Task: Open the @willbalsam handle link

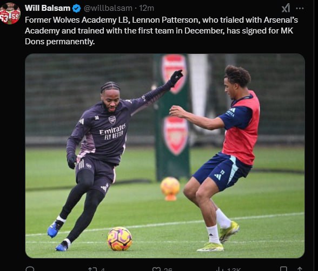Action: [108, 8]
